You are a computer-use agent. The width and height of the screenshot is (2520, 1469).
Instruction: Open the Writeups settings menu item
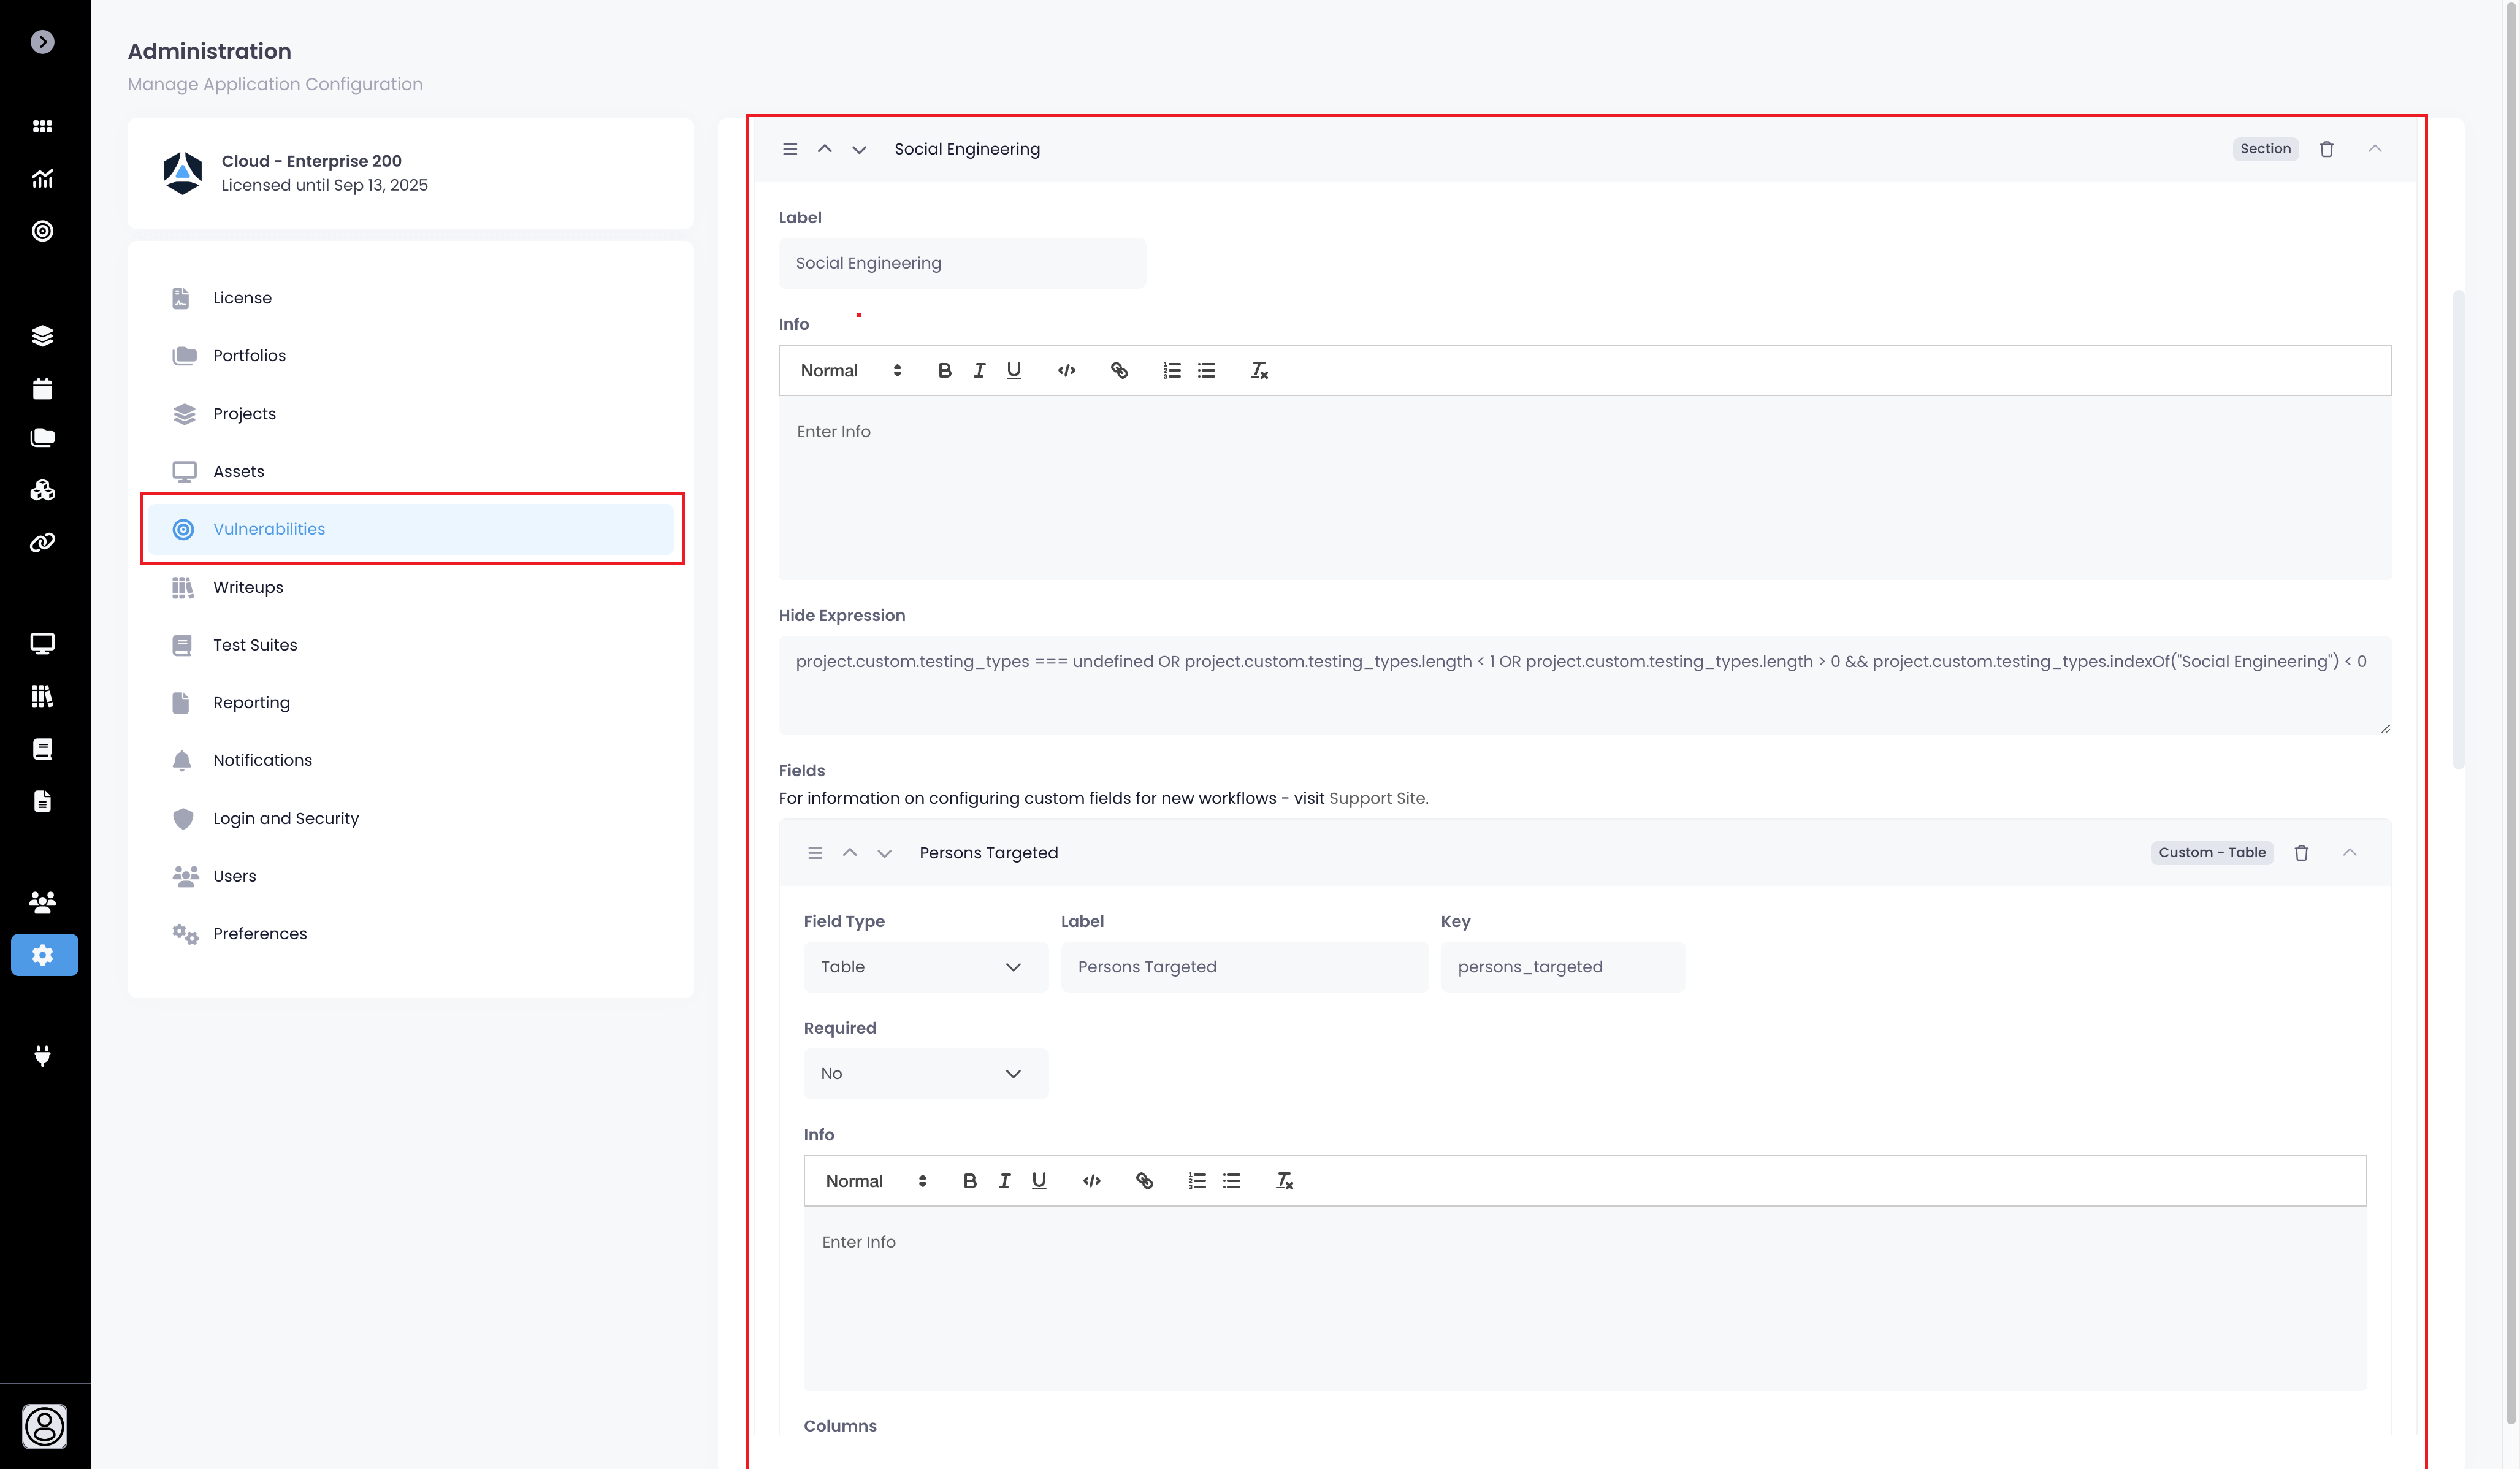pos(248,587)
